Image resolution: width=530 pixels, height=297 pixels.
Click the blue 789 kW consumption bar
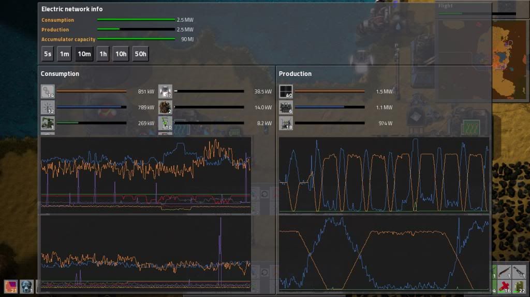92,107
